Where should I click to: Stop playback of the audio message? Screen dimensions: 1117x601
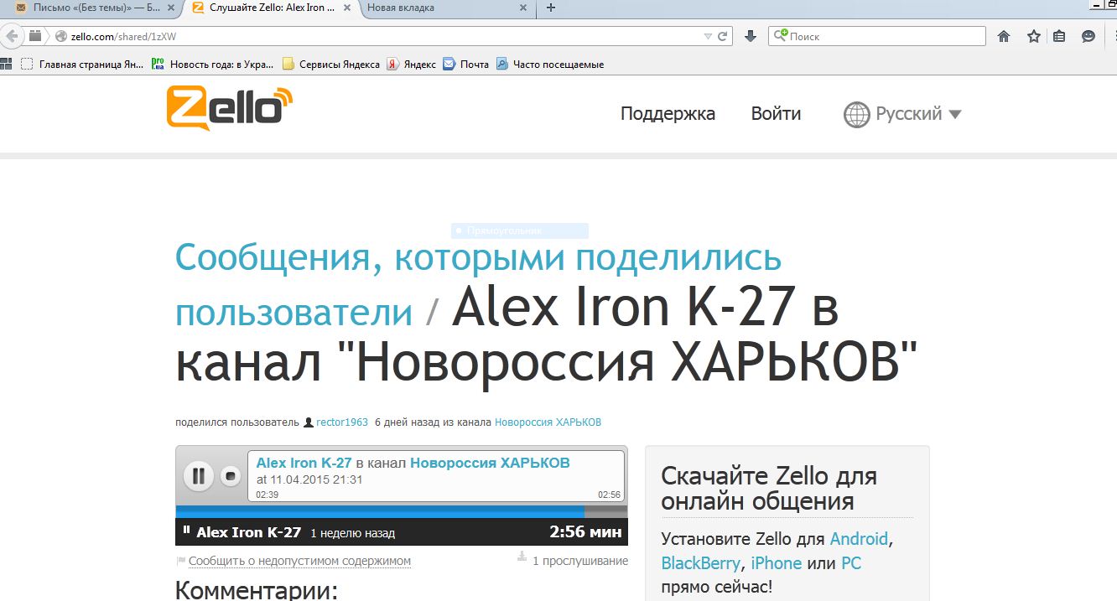[x=231, y=476]
